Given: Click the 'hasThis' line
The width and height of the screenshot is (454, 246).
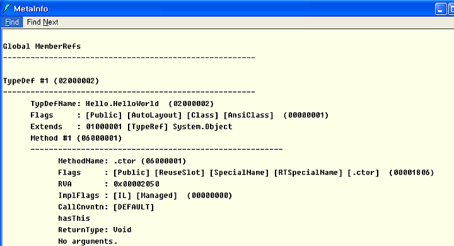Looking at the screenshot, I should coord(74,218).
